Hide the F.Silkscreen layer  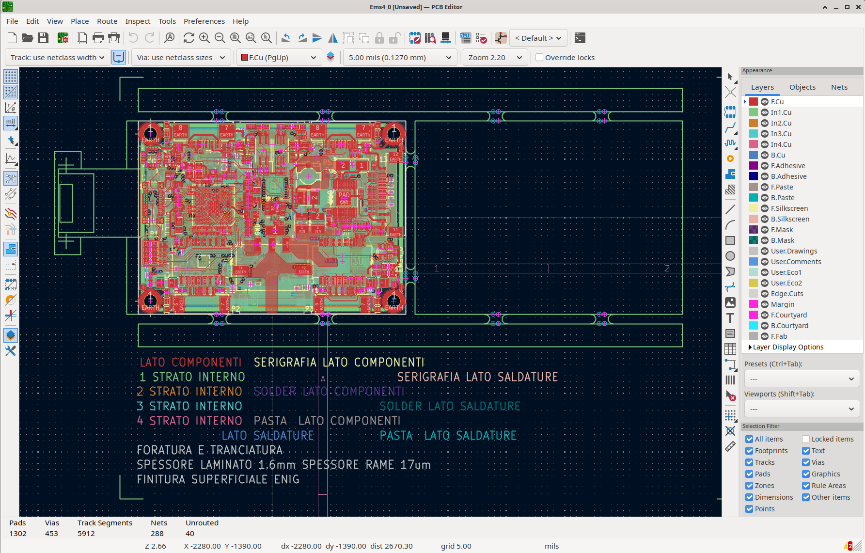(764, 208)
